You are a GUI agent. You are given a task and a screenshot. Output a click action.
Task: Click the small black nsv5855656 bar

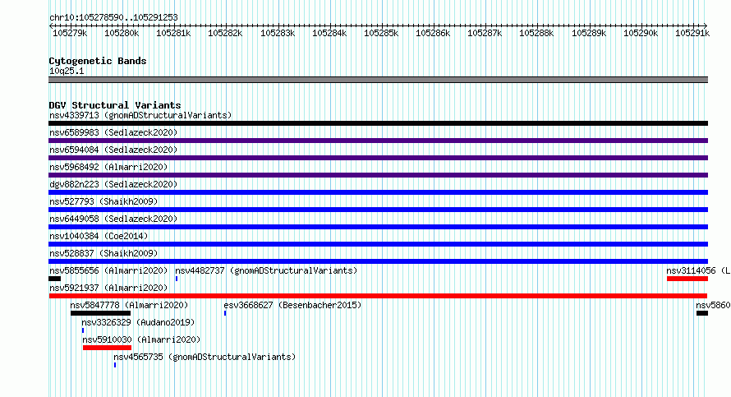[54, 279]
